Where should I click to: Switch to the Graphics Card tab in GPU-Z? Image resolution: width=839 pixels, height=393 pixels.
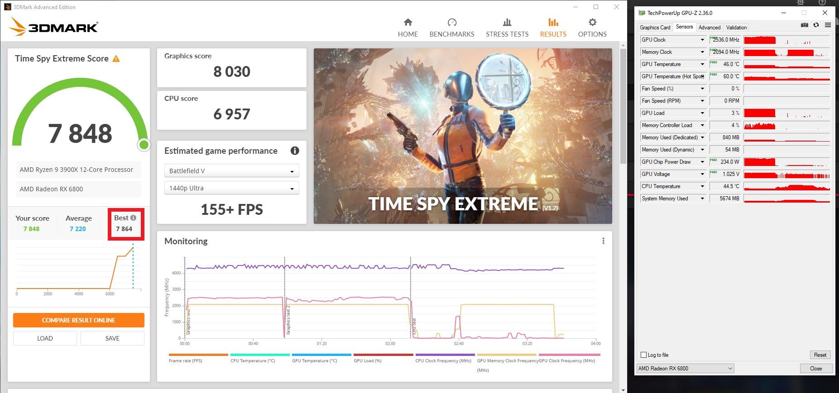pyautogui.click(x=655, y=28)
